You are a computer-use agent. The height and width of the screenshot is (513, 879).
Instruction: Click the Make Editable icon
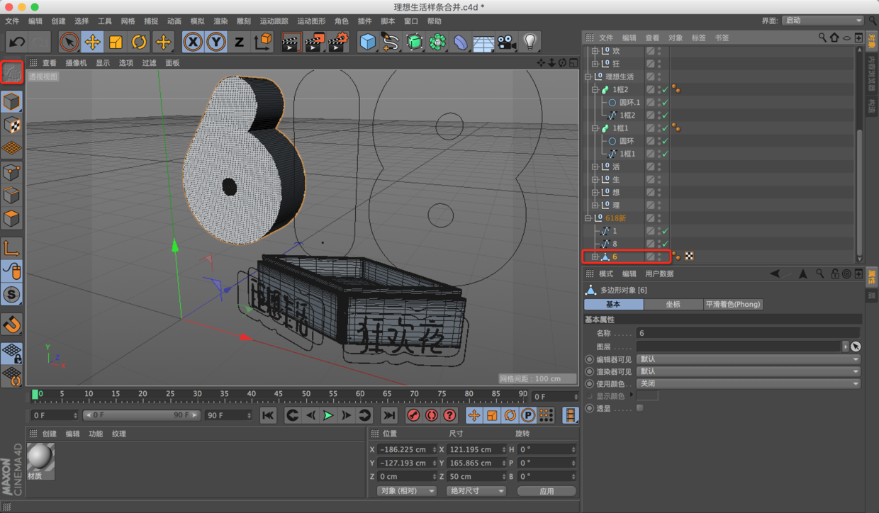click(12, 72)
